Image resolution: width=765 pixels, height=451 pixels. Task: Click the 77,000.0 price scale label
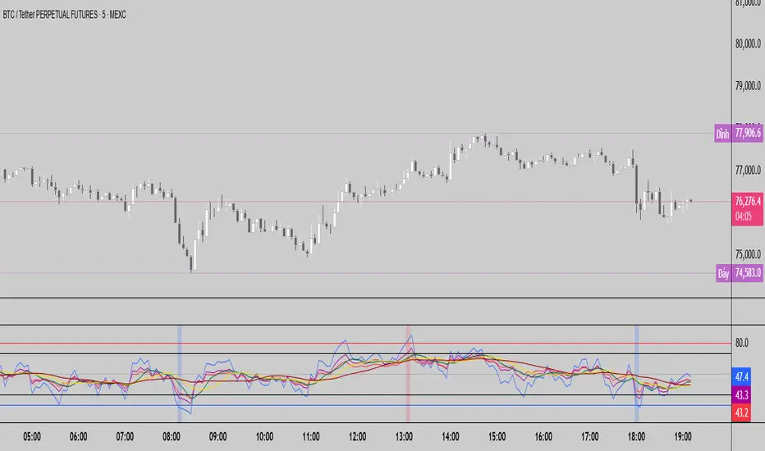point(748,171)
